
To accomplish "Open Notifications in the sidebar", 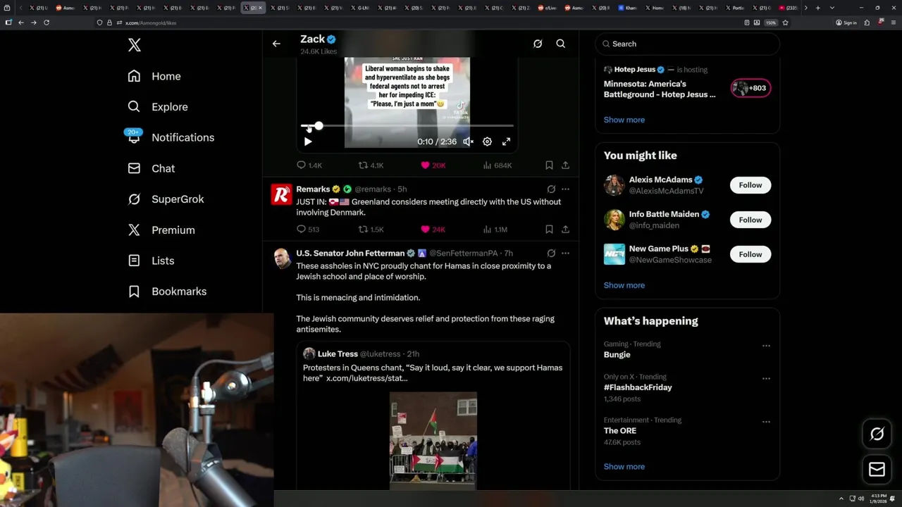I will (x=171, y=137).
